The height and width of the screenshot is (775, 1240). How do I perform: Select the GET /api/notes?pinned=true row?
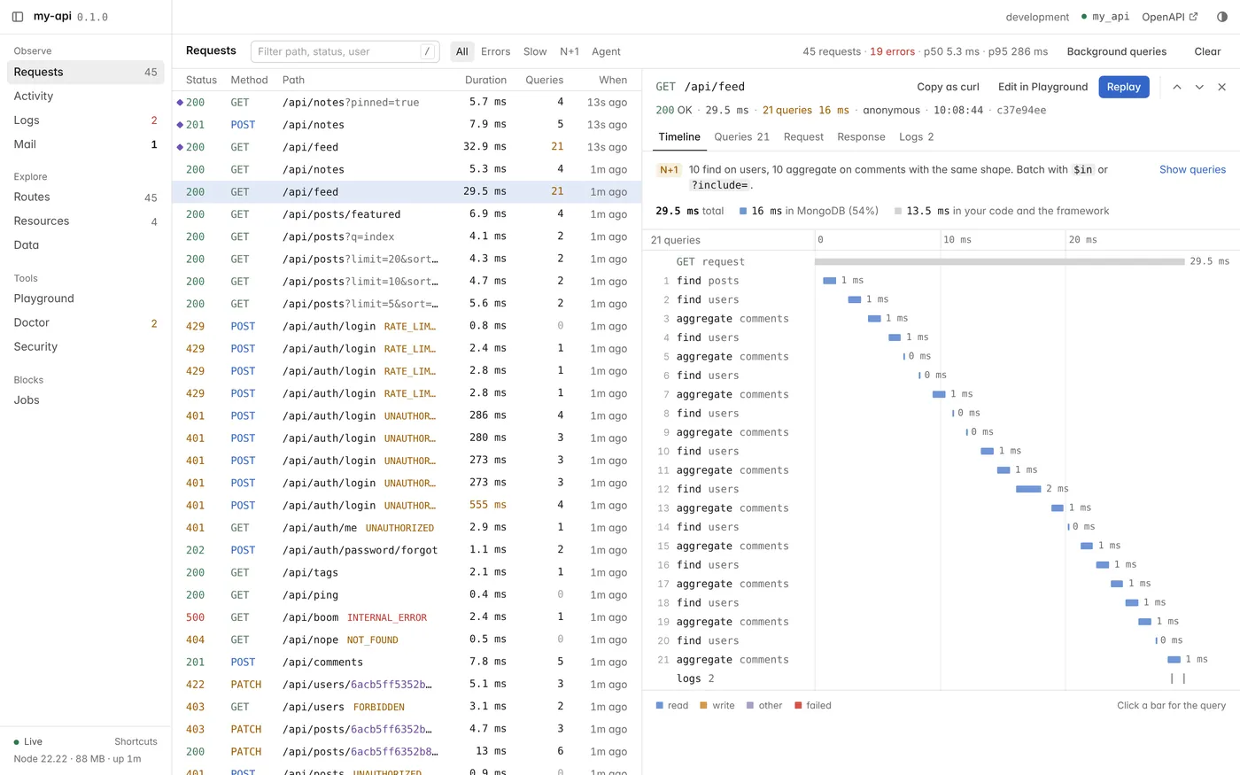point(407,103)
